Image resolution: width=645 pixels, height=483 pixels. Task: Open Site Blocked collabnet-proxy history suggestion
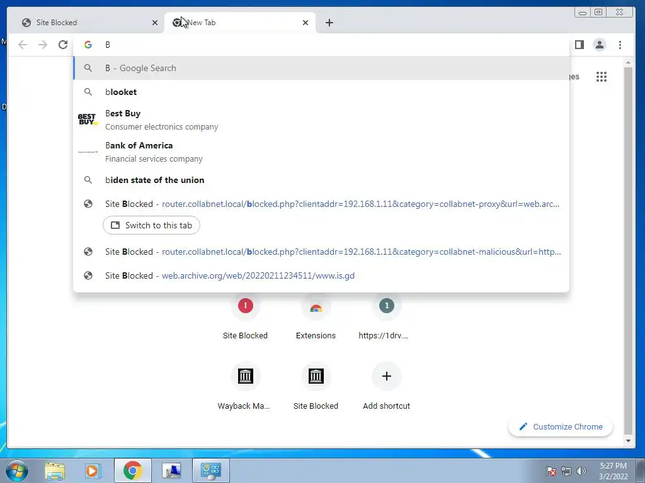[321, 204]
